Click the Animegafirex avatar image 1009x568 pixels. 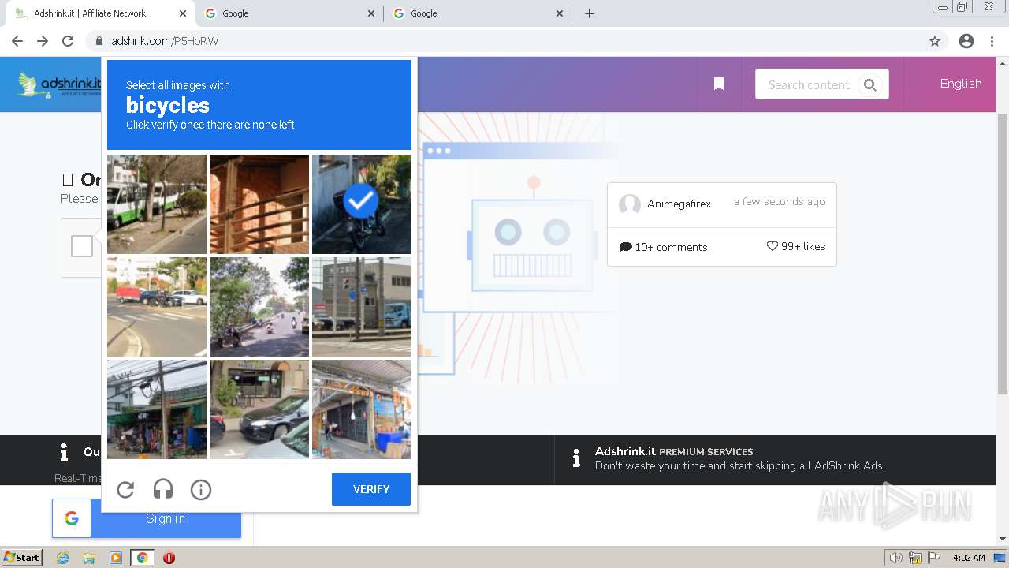(629, 204)
